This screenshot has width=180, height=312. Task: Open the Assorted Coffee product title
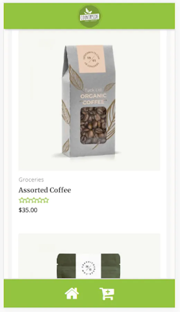point(45,190)
